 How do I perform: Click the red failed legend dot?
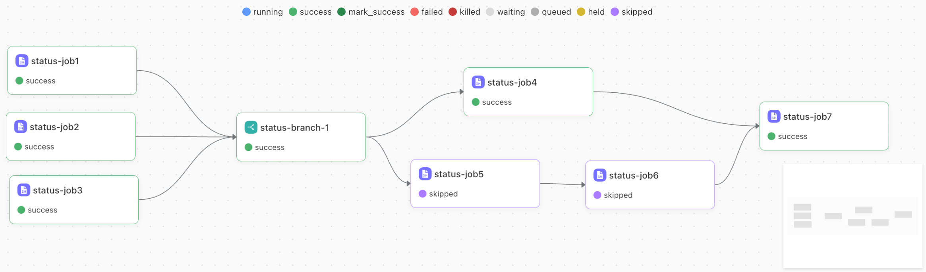(414, 12)
